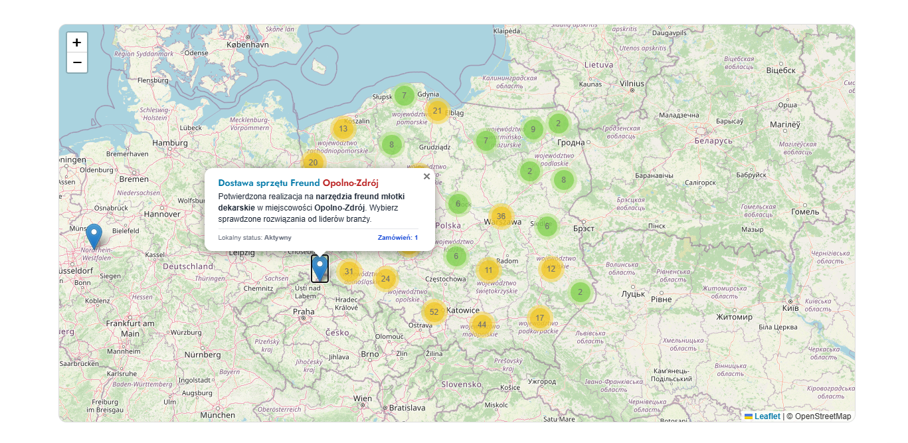Screen dimensions: 908x443
Task: Click the cluster showing 9 near Grodno
Action: [533, 129]
